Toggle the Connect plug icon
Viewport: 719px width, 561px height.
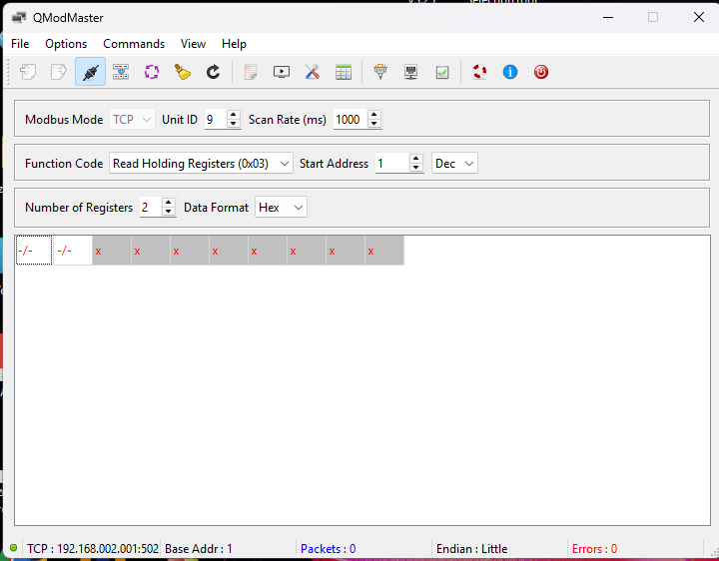pos(90,72)
